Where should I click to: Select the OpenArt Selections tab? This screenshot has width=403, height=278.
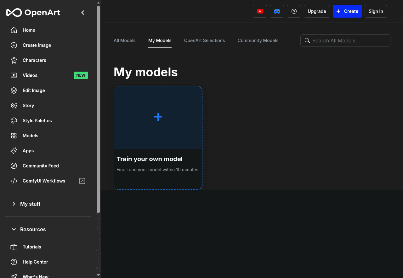point(204,41)
